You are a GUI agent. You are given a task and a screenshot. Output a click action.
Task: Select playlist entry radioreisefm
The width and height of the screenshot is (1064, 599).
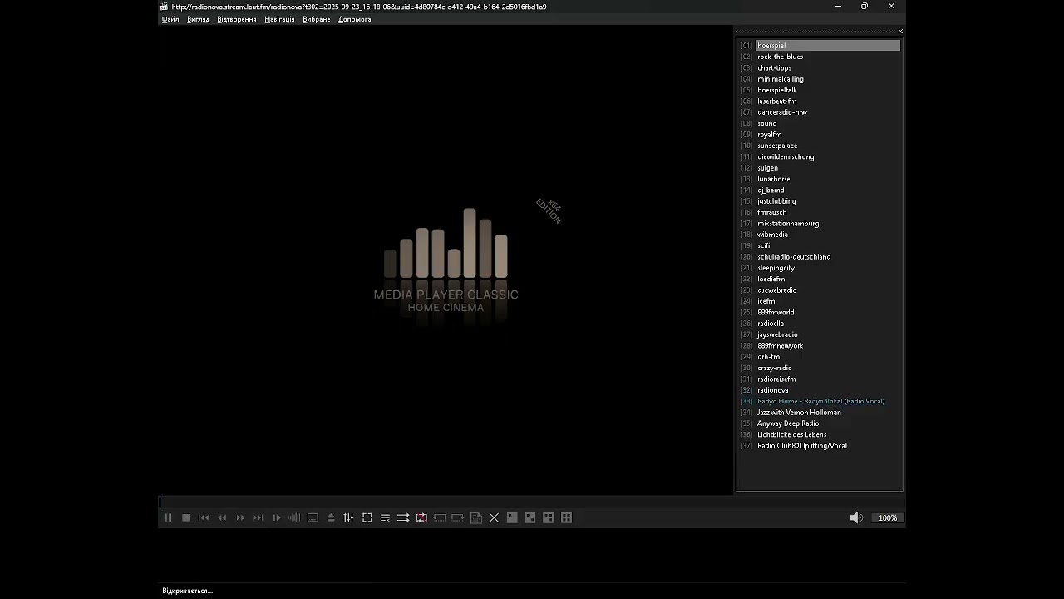click(x=820, y=379)
